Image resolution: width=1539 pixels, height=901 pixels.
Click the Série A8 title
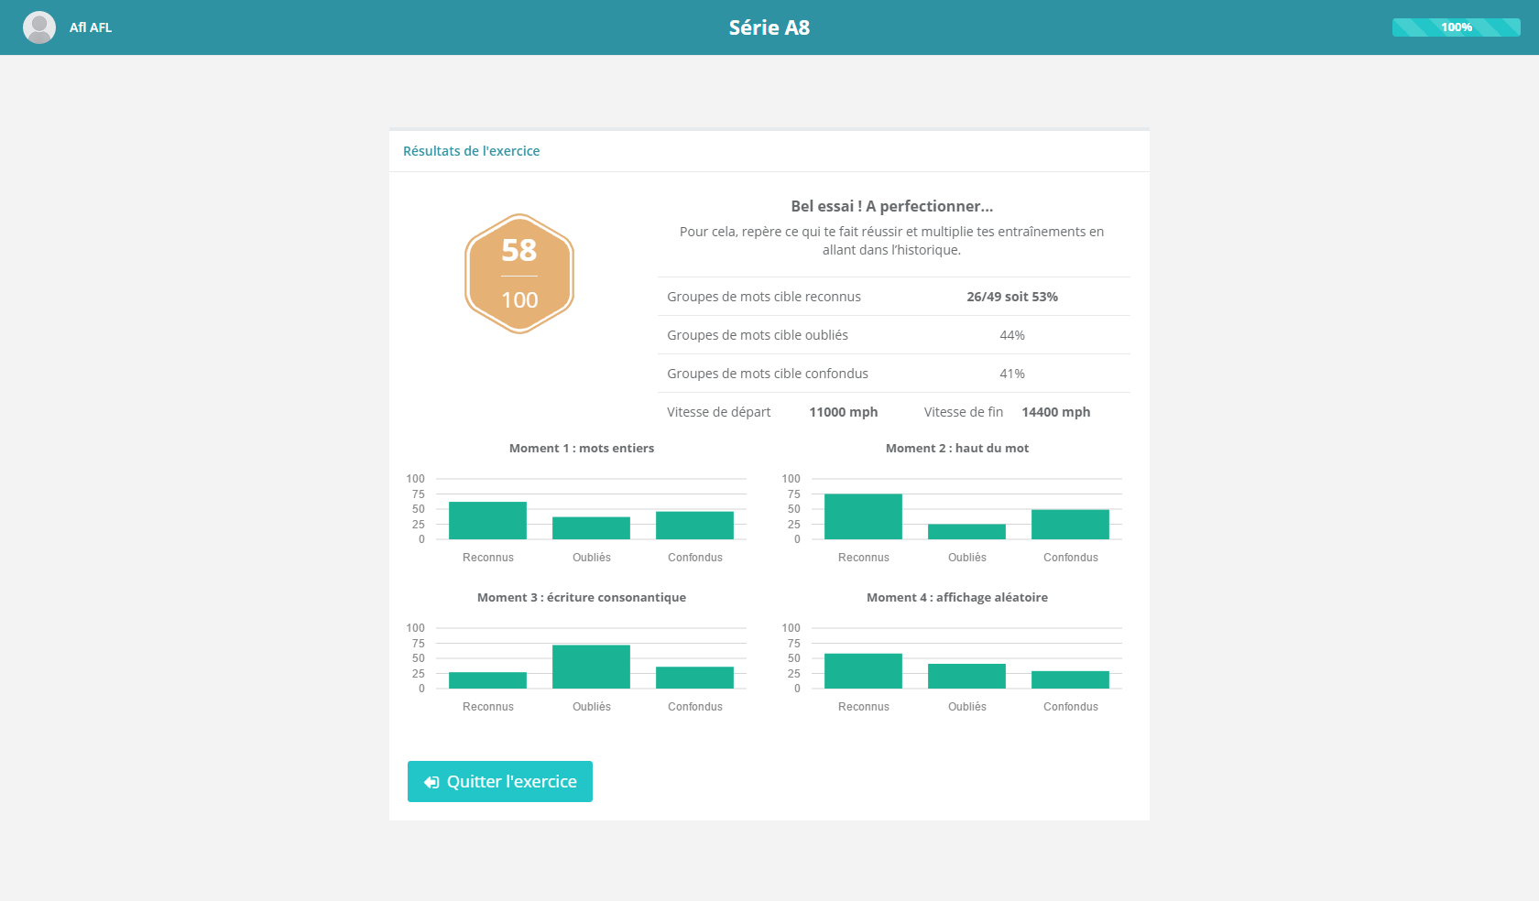pos(769,27)
